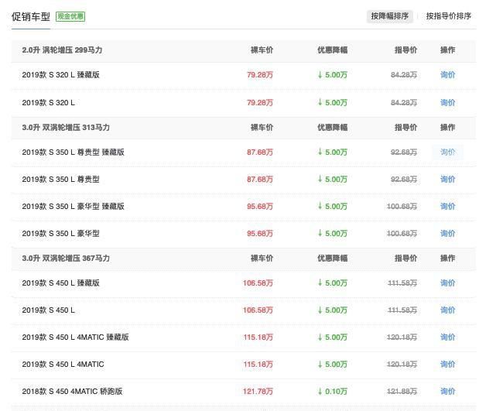Click price 115.18万 in 4MATIC 臻藏版 row
Screen dimensions: 486x411
click(258, 337)
